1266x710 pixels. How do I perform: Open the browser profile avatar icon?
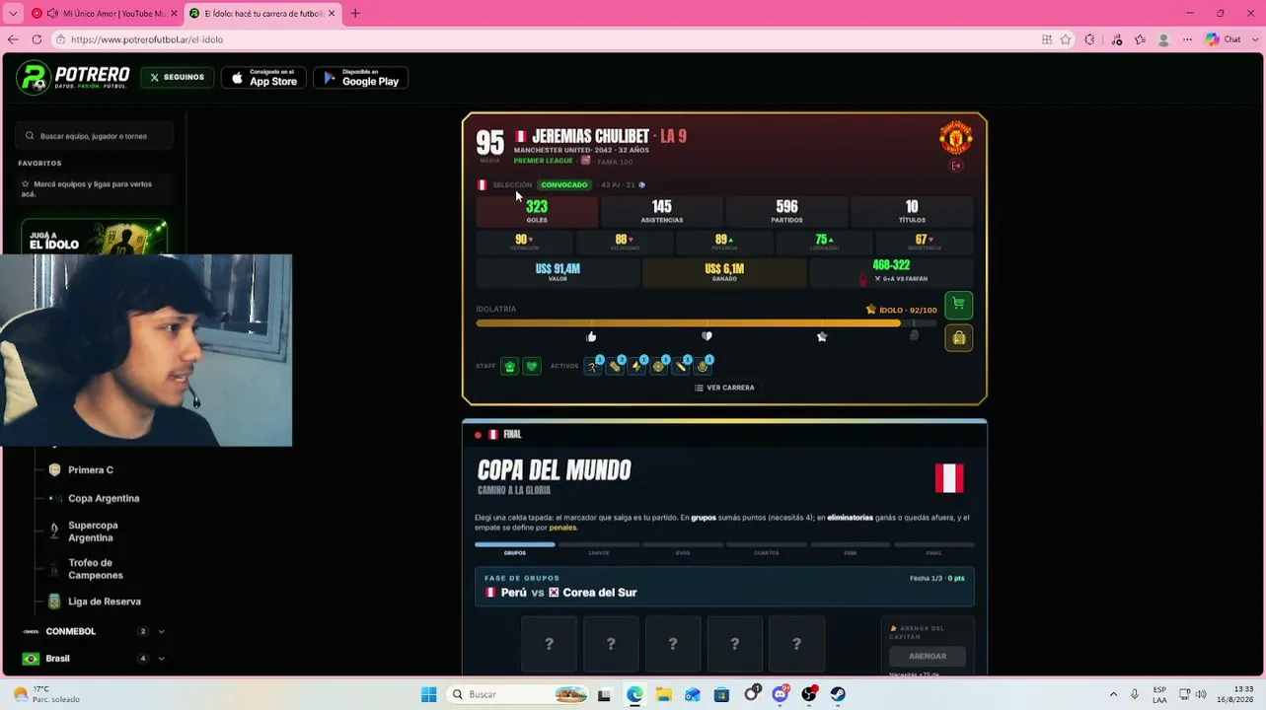coord(1163,39)
